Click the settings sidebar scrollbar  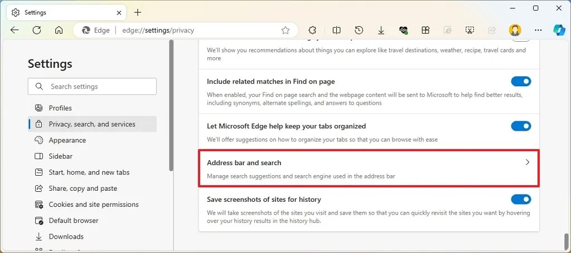(x=171, y=105)
